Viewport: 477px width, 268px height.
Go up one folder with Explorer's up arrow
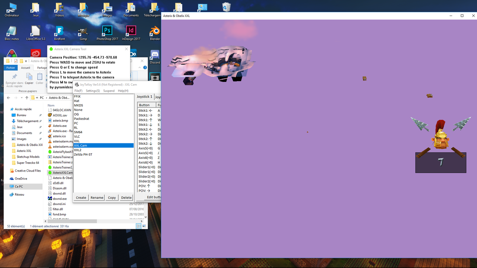pyautogui.click(x=27, y=98)
